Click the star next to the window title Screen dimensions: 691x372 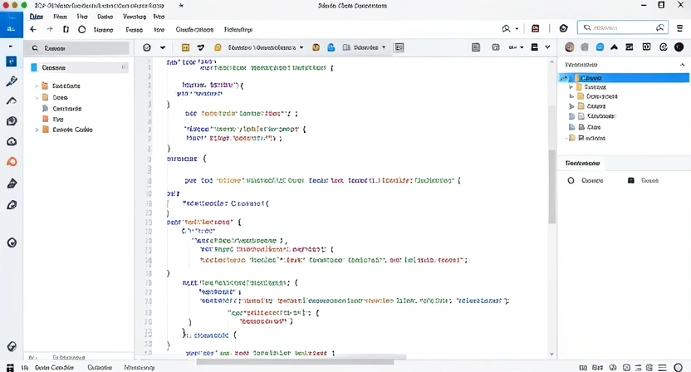(x=181, y=5)
